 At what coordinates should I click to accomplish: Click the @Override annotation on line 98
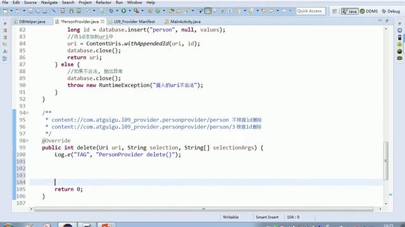point(56,141)
